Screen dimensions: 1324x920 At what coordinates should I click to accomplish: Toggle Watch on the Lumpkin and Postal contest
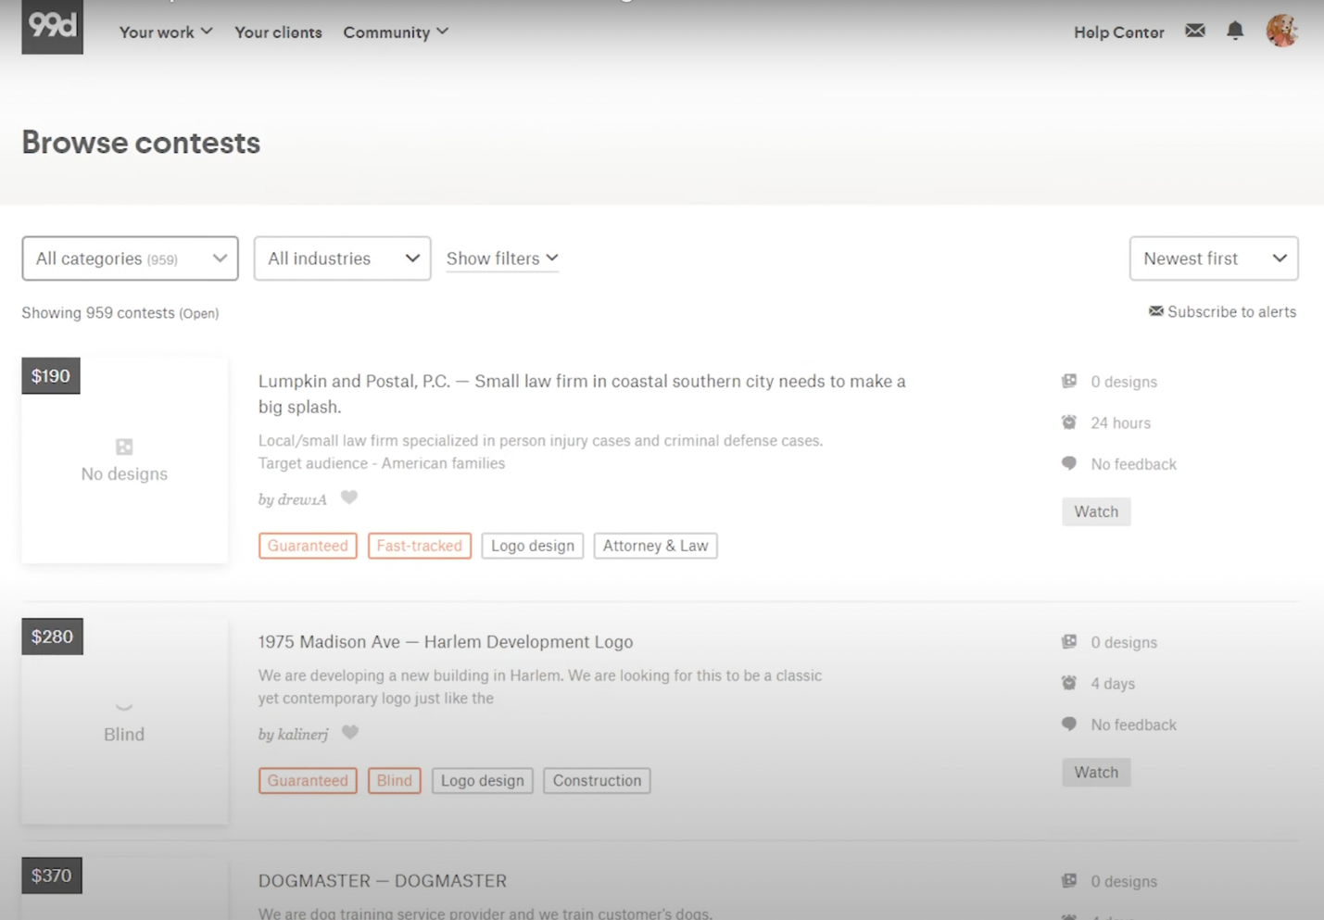(x=1095, y=511)
